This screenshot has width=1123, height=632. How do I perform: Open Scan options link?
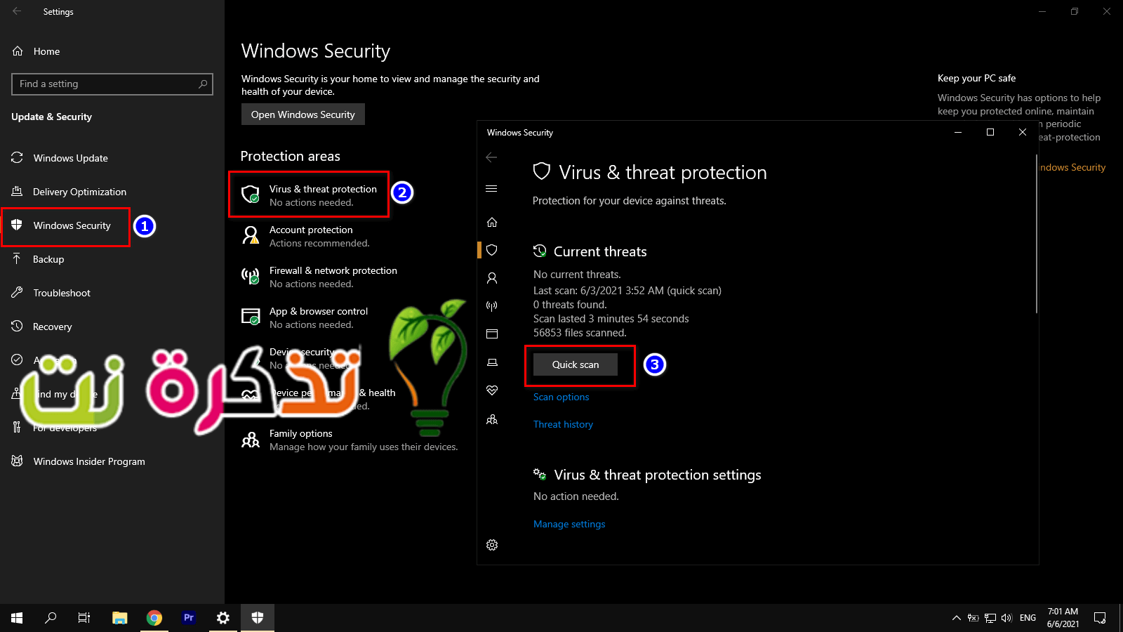561,397
